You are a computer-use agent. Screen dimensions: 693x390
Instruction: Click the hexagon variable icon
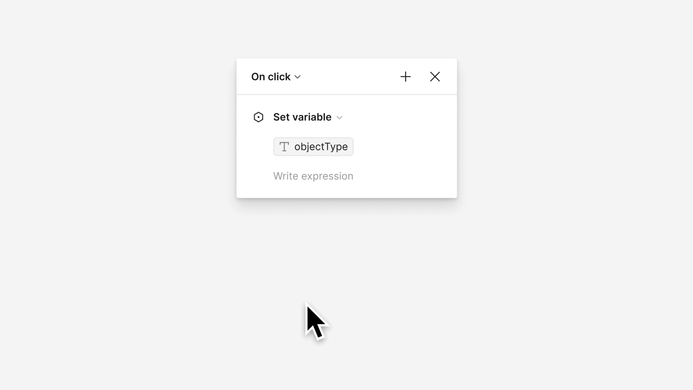pyautogui.click(x=258, y=117)
